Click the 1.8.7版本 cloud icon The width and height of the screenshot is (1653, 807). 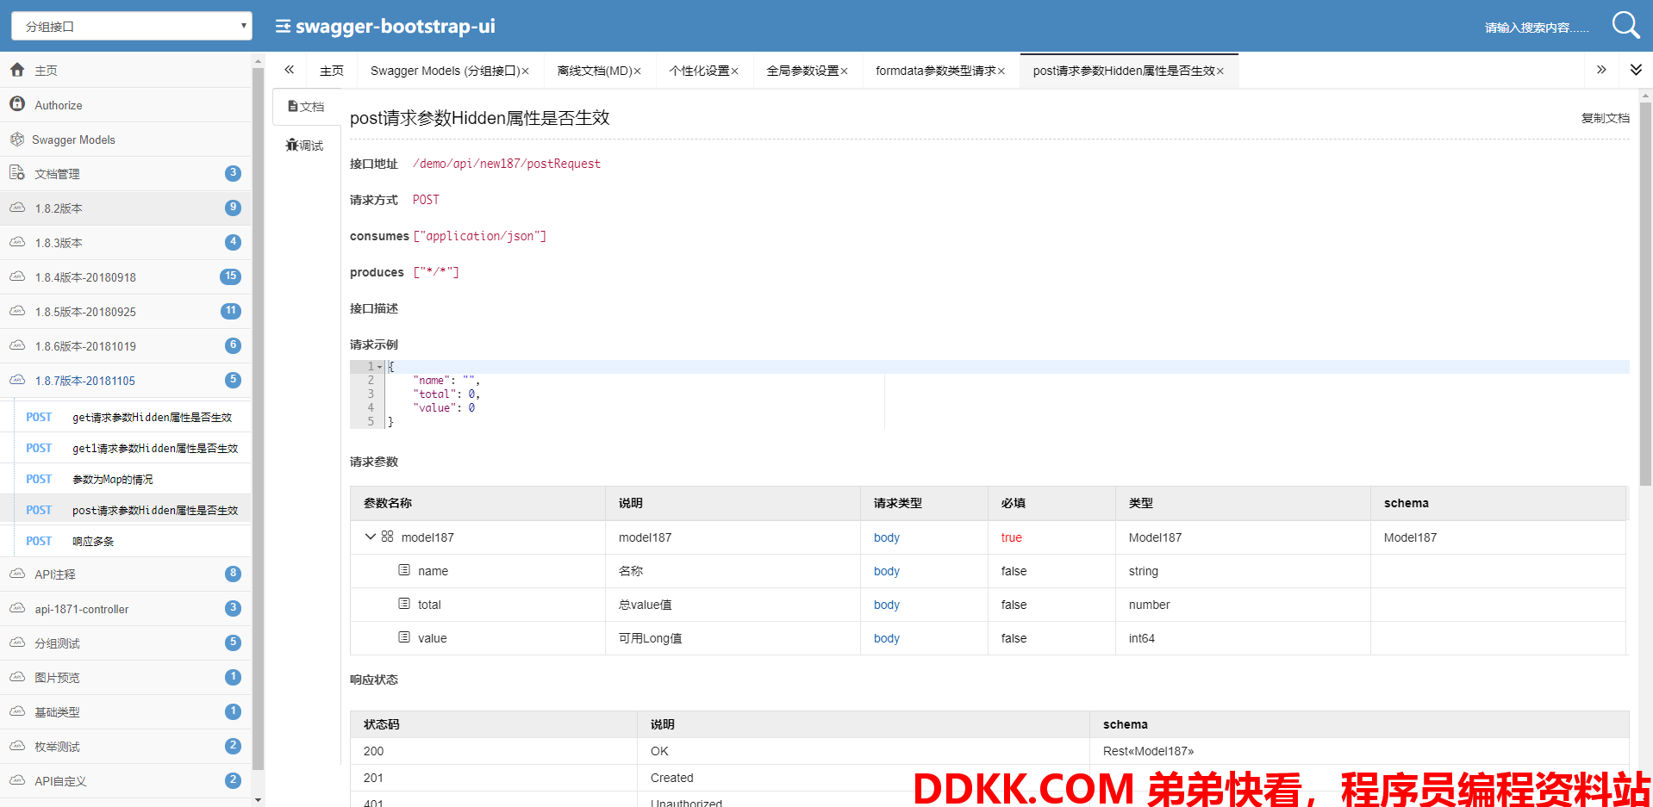click(17, 380)
